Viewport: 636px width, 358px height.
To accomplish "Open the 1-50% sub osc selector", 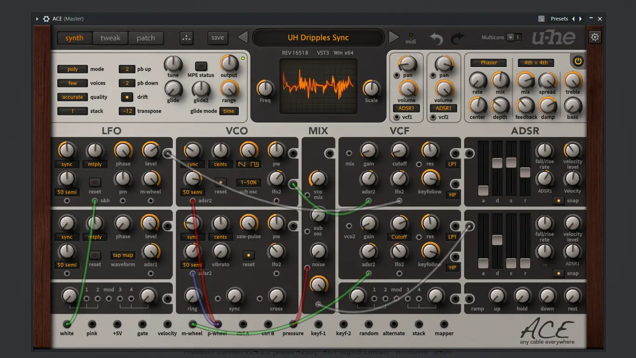I will [249, 182].
